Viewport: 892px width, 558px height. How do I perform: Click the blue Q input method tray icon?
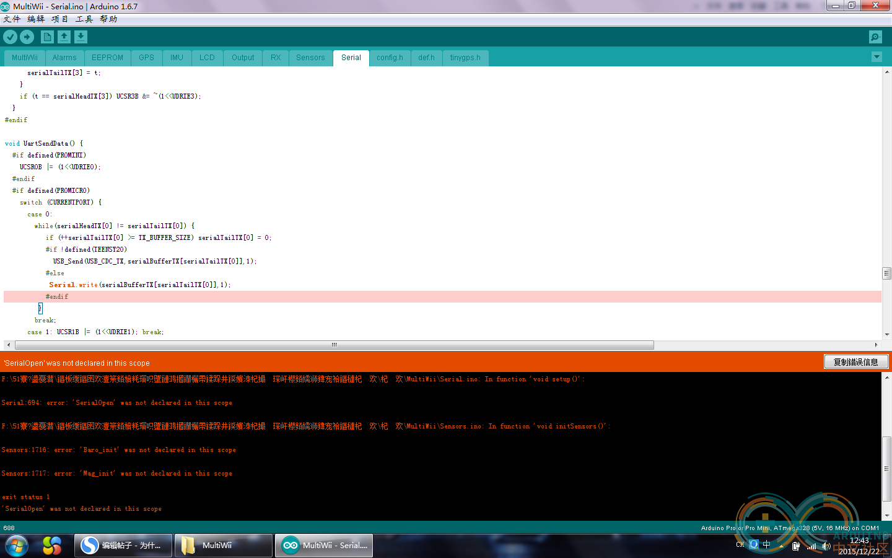pyautogui.click(x=753, y=544)
